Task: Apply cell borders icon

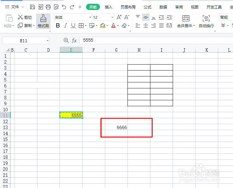Action: 81,25
